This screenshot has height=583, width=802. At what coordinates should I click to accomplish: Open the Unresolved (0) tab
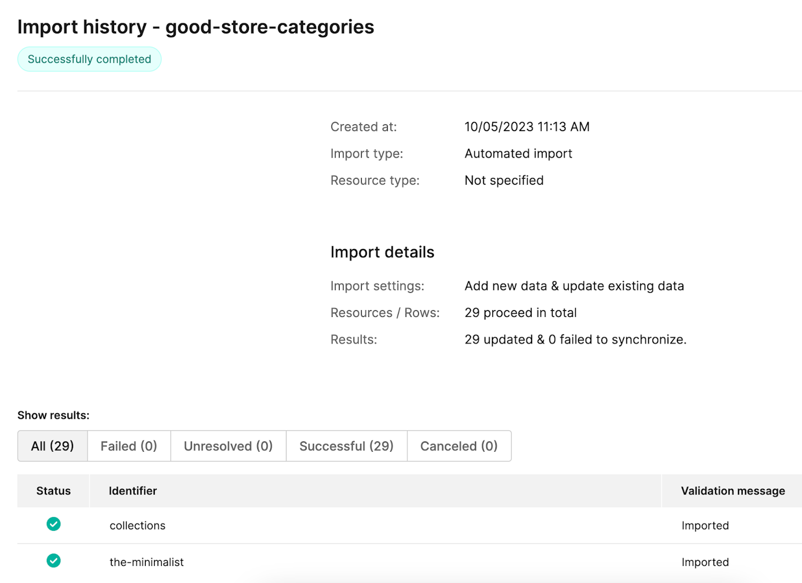click(228, 446)
